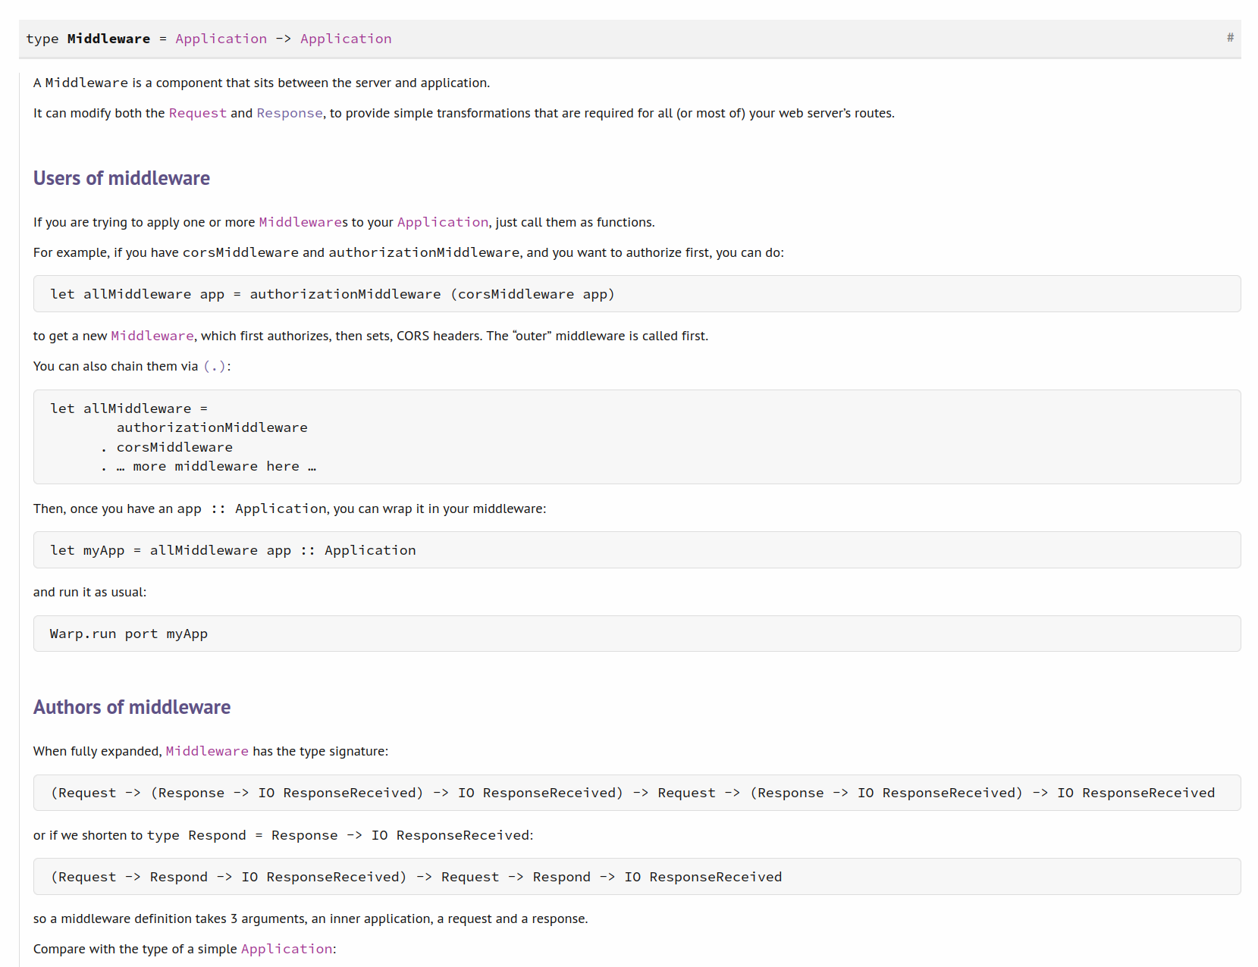Image resolution: width=1258 pixels, height=967 pixels.
Task: Click the bold Middleware type name
Action: point(108,39)
